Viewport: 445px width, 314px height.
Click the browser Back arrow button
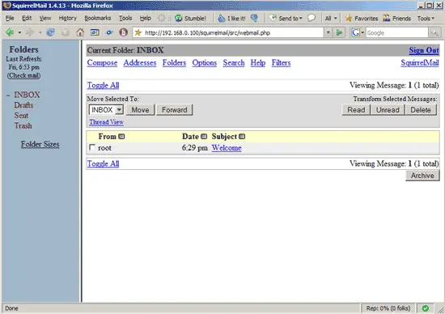coord(10,32)
